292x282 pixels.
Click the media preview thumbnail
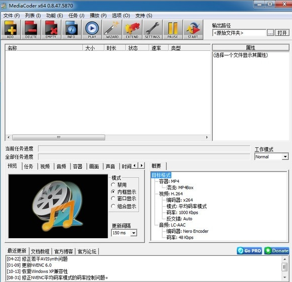pos(58,206)
